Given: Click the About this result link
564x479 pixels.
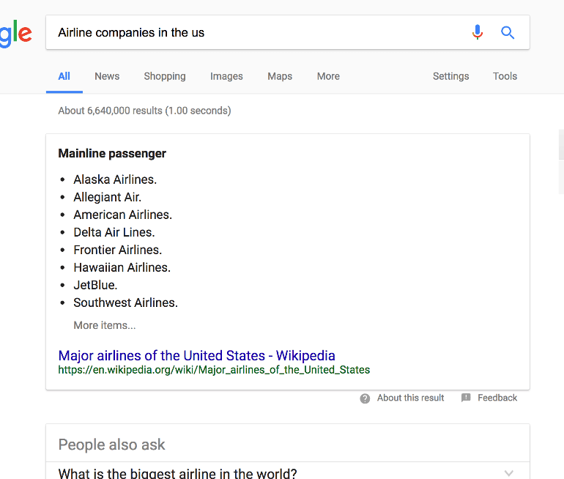Looking at the screenshot, I should (x=410, y=398).
